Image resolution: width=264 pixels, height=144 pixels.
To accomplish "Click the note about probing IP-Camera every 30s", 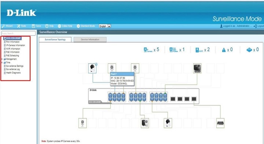I will coord(61,141).
